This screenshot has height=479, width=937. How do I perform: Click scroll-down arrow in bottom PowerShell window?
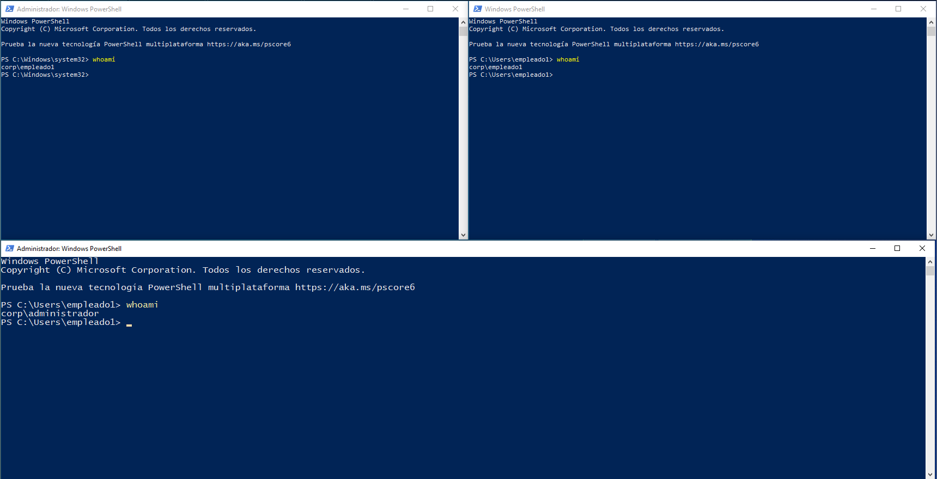click(930, 475)
